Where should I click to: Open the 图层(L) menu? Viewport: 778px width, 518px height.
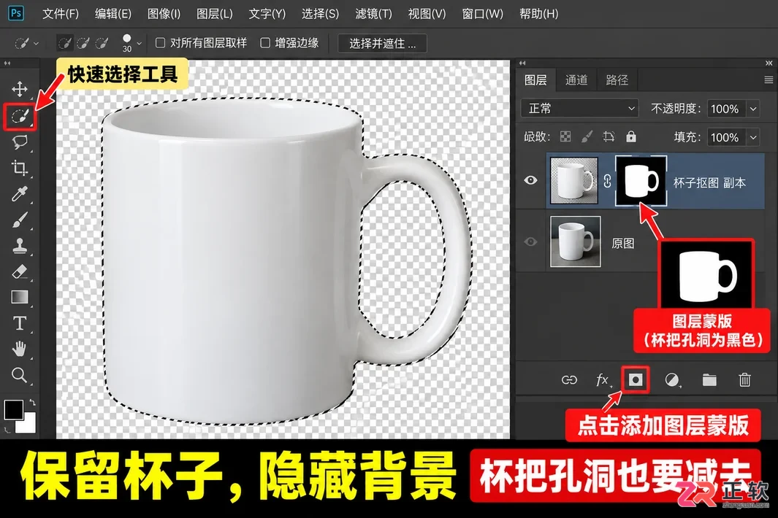(x=214, y=14)
